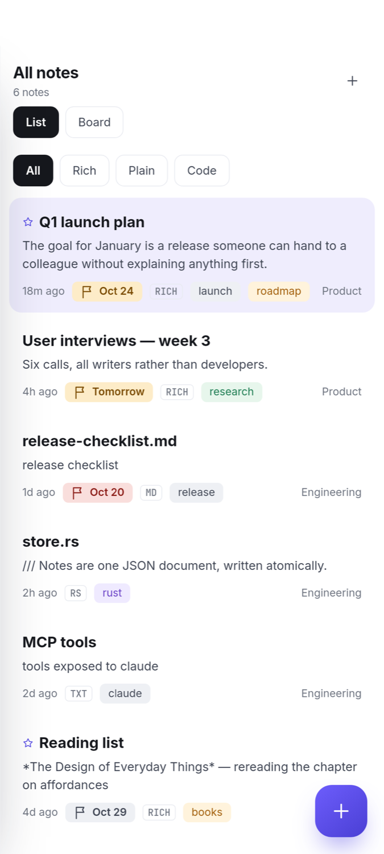Image resolution: width=384 pixels, height=854 pixels.
Task: Click Engineering label on MCP tools
Action: (331, 693)
